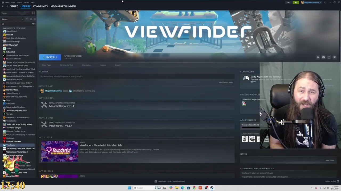Select Vampire Survivors in the game list
Image resolution: width=341 pixels, height=191 pixels.
coord(14,142)
